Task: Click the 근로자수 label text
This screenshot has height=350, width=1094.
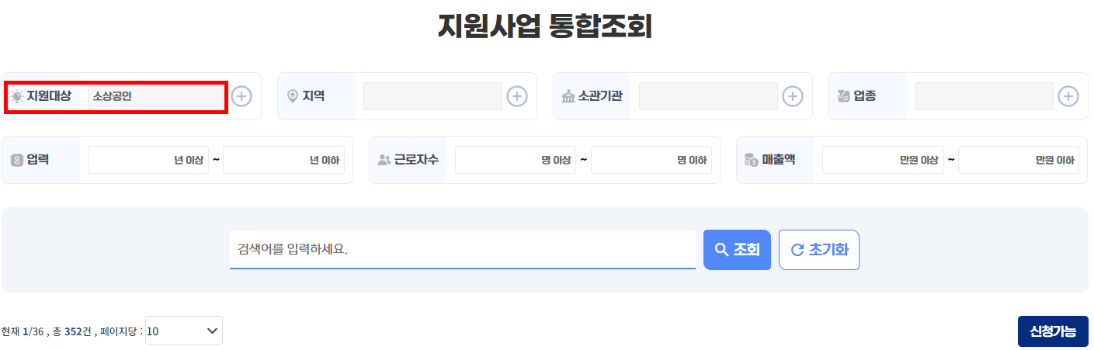Action: pyautogui.click(x=416, y=160)
